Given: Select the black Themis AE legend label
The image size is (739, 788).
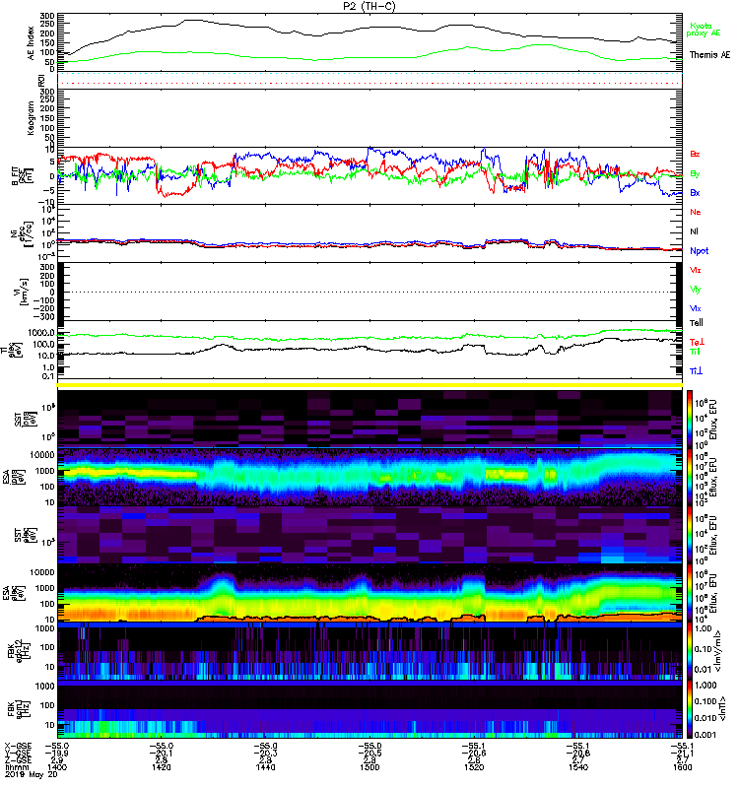Looking at the screenshot, I should 709,55.
